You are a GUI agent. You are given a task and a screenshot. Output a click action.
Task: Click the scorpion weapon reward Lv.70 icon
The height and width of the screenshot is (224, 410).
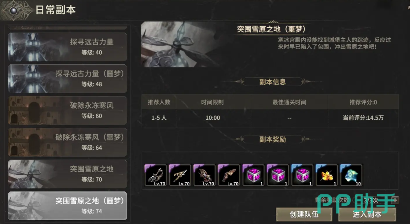(155, 175)
